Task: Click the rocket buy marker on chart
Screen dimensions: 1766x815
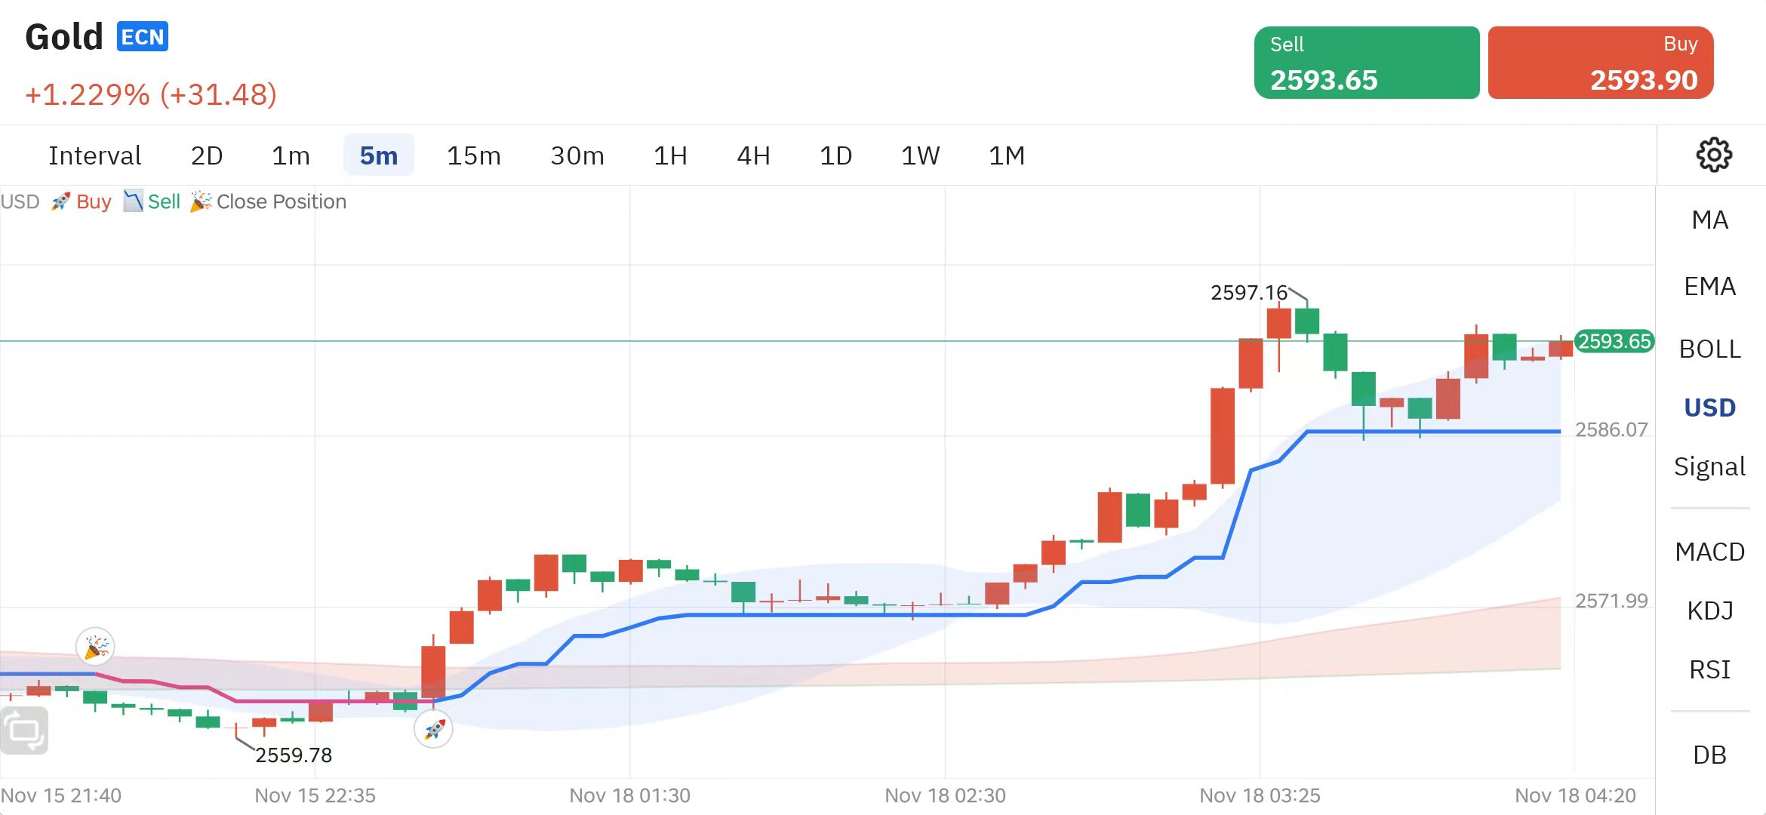Action: pyautogui.click(x=434, y=729)
